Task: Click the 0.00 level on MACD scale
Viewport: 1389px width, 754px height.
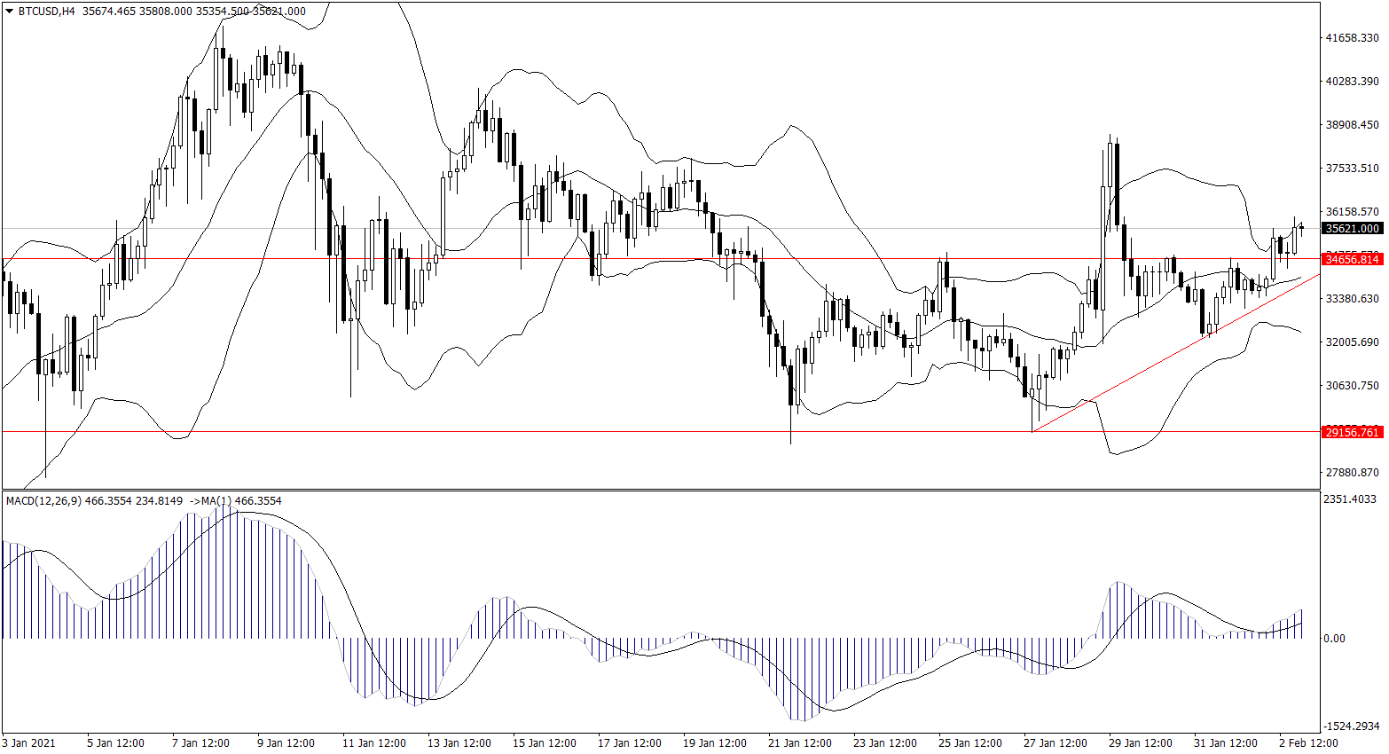Action: 1334,639
